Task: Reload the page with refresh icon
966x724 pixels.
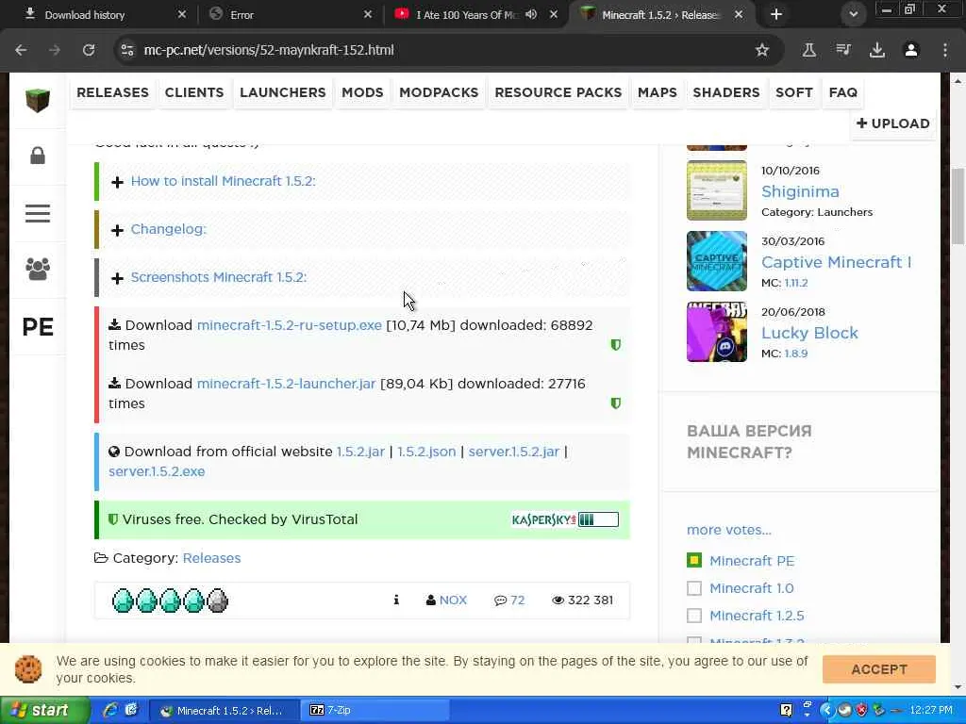Action: point(89,50)
